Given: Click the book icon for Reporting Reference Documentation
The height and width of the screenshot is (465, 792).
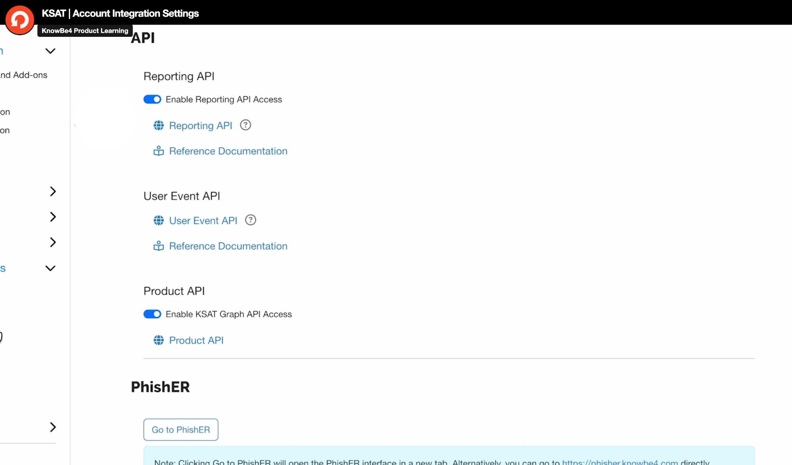Looking at the screenshot, I should pos(158,151).
